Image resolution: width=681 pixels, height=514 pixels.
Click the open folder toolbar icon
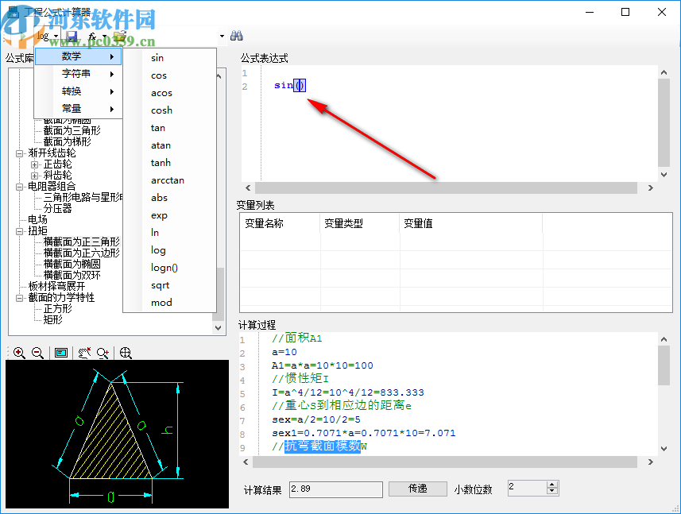[120, 36]
